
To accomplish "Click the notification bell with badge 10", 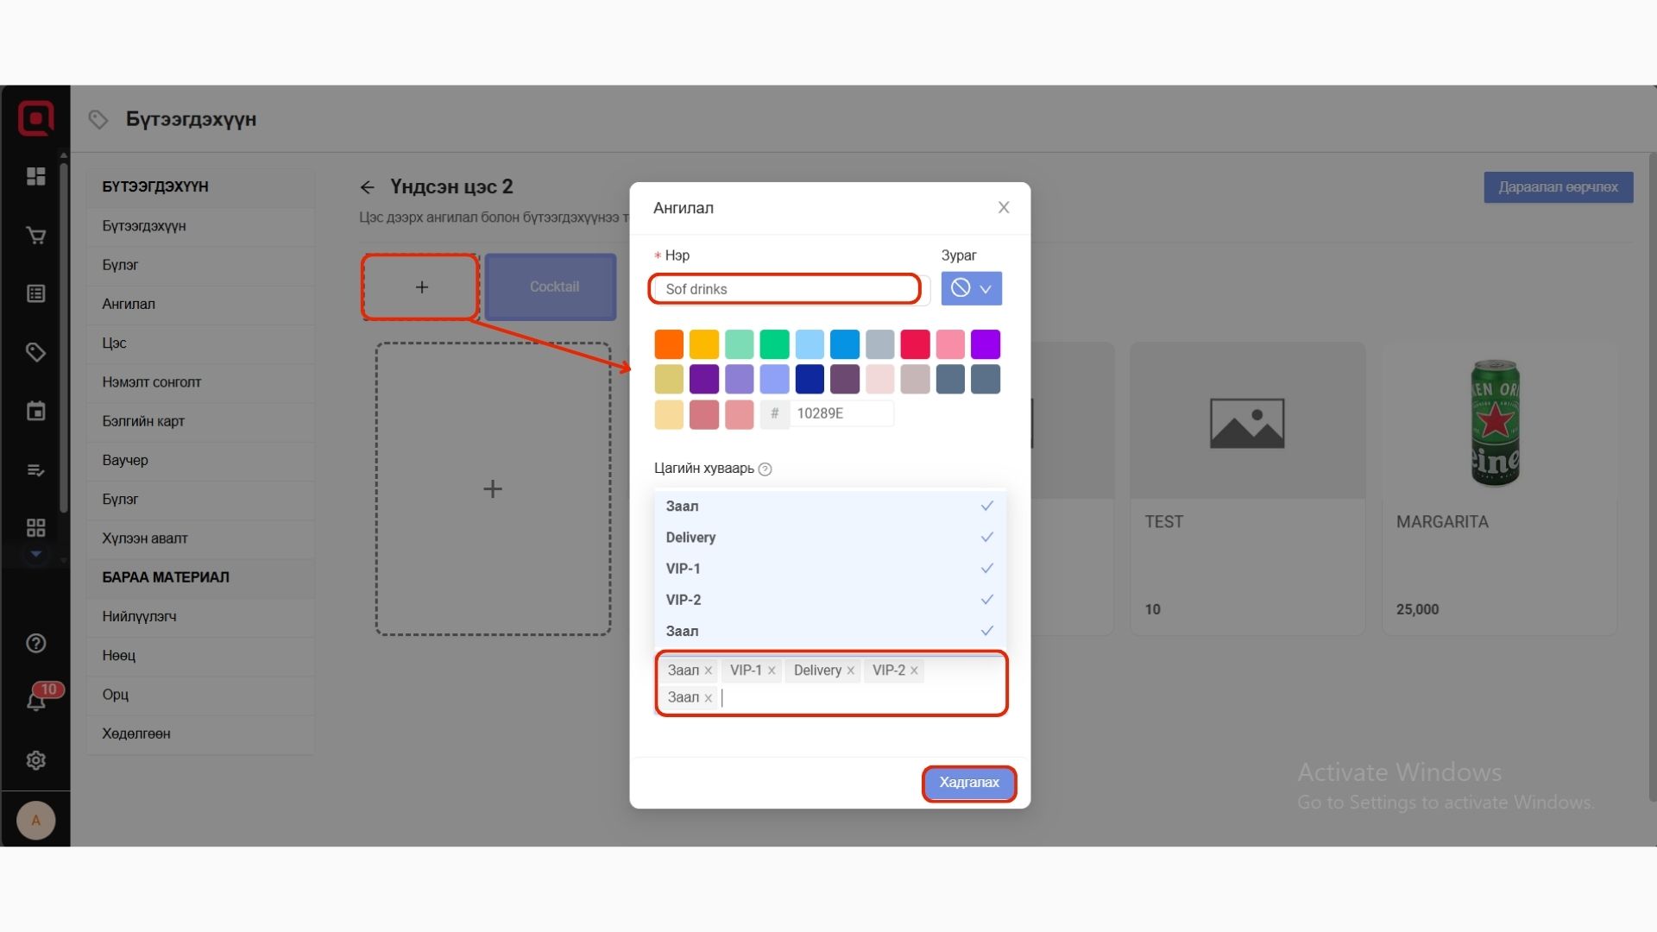I will [x=36, y=701].
